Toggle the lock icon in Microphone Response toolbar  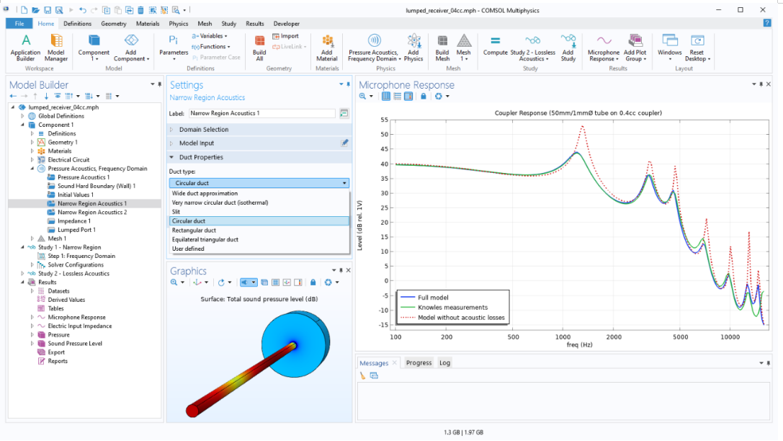coord(424,96)
